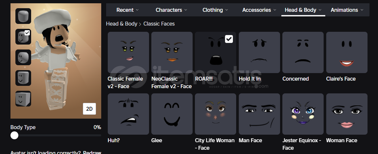
Task: Expand the Characters dropdown chevron
Action: (x=186, y=10)
